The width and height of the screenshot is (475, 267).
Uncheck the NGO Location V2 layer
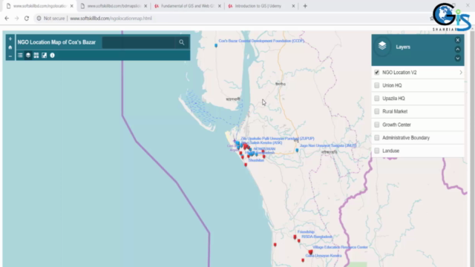coord(376,73)
